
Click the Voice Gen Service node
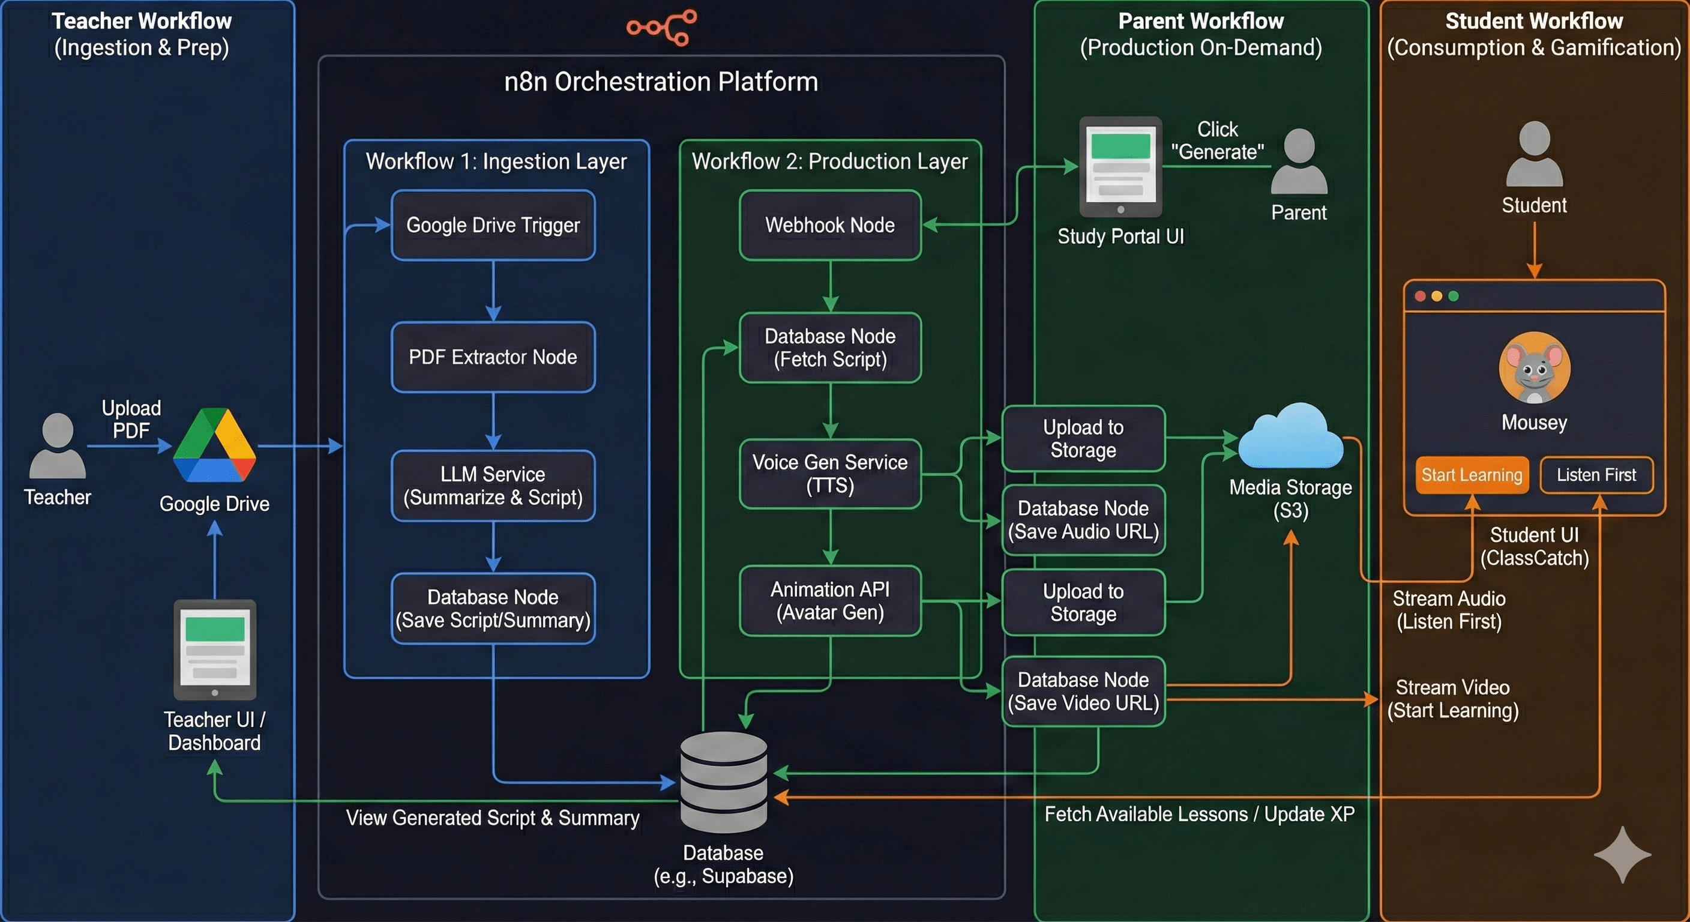830,474
